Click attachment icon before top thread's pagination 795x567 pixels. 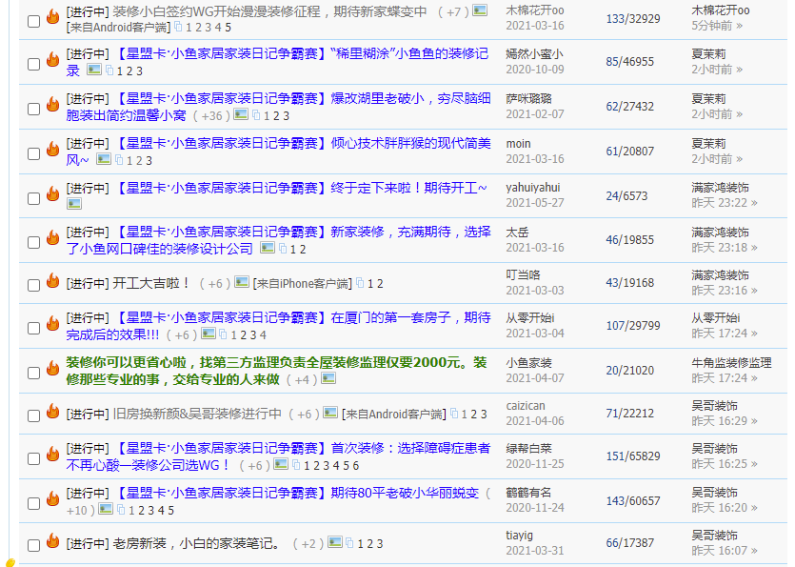pos(177,30)
